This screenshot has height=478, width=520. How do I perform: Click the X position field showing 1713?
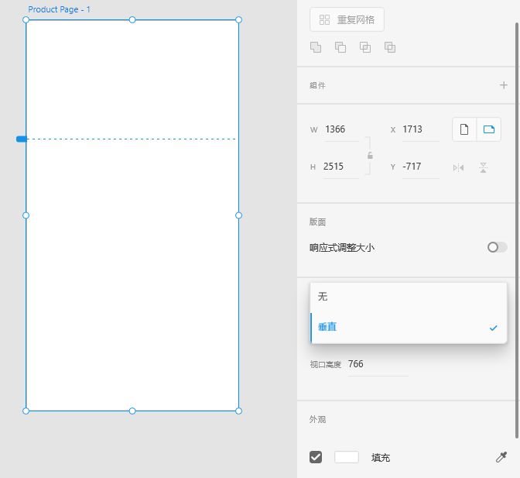point(420,129)
